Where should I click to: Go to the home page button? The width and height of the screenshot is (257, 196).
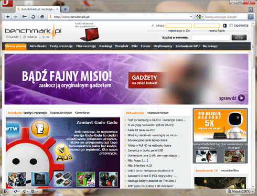coord(42,17)
